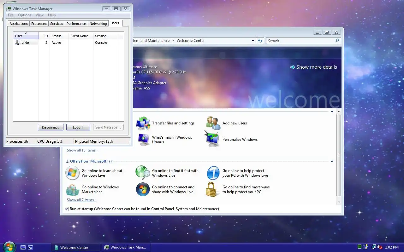Click the network tray icon

[374, 247]
